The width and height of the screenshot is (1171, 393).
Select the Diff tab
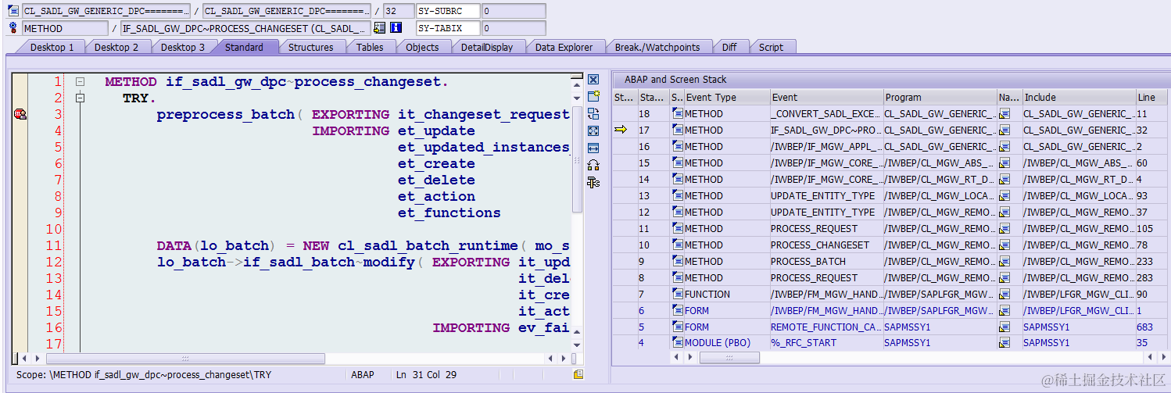click(729, 47)
